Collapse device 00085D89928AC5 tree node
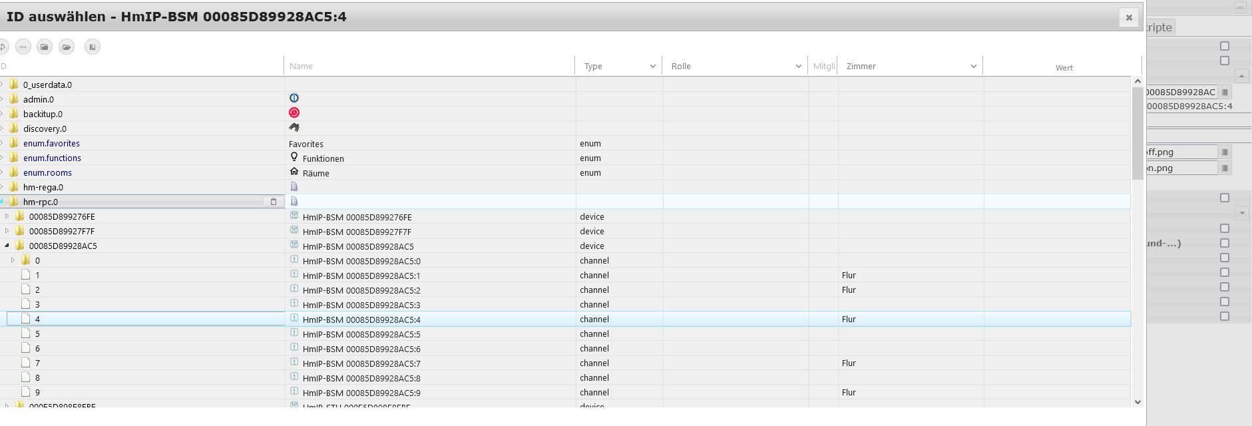 tap(7, 246)
